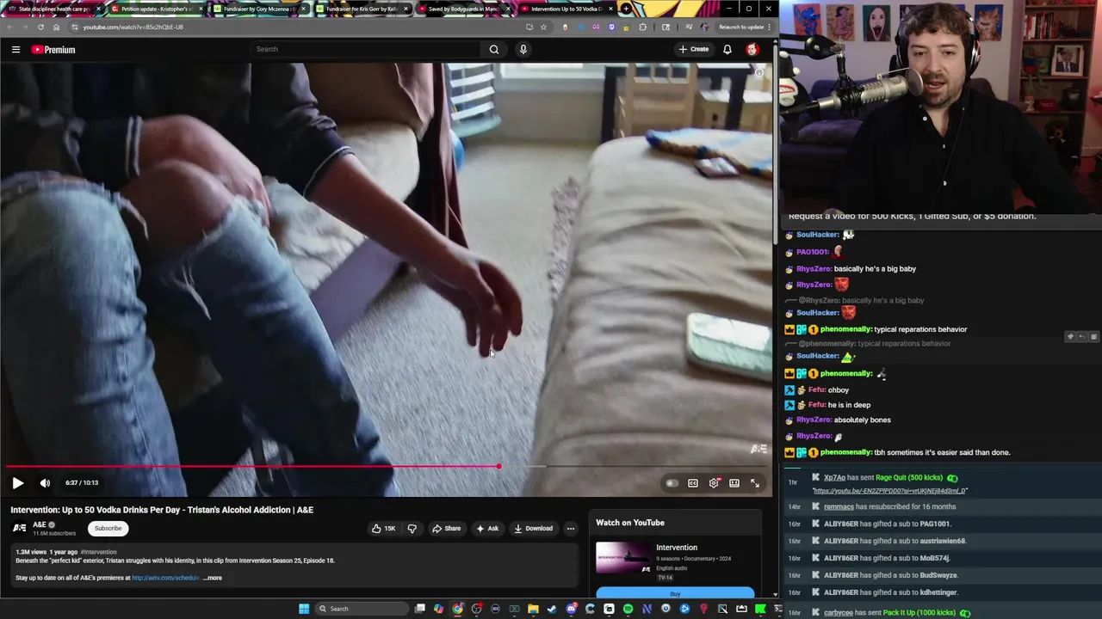Open player settings gear
Image resolution: width=1102 pixels, height=619 pixels.
(714, 483)
